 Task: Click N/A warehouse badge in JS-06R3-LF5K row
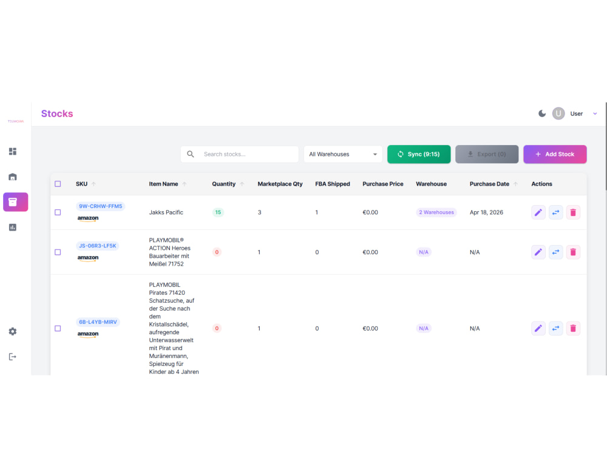pos(424,252)
